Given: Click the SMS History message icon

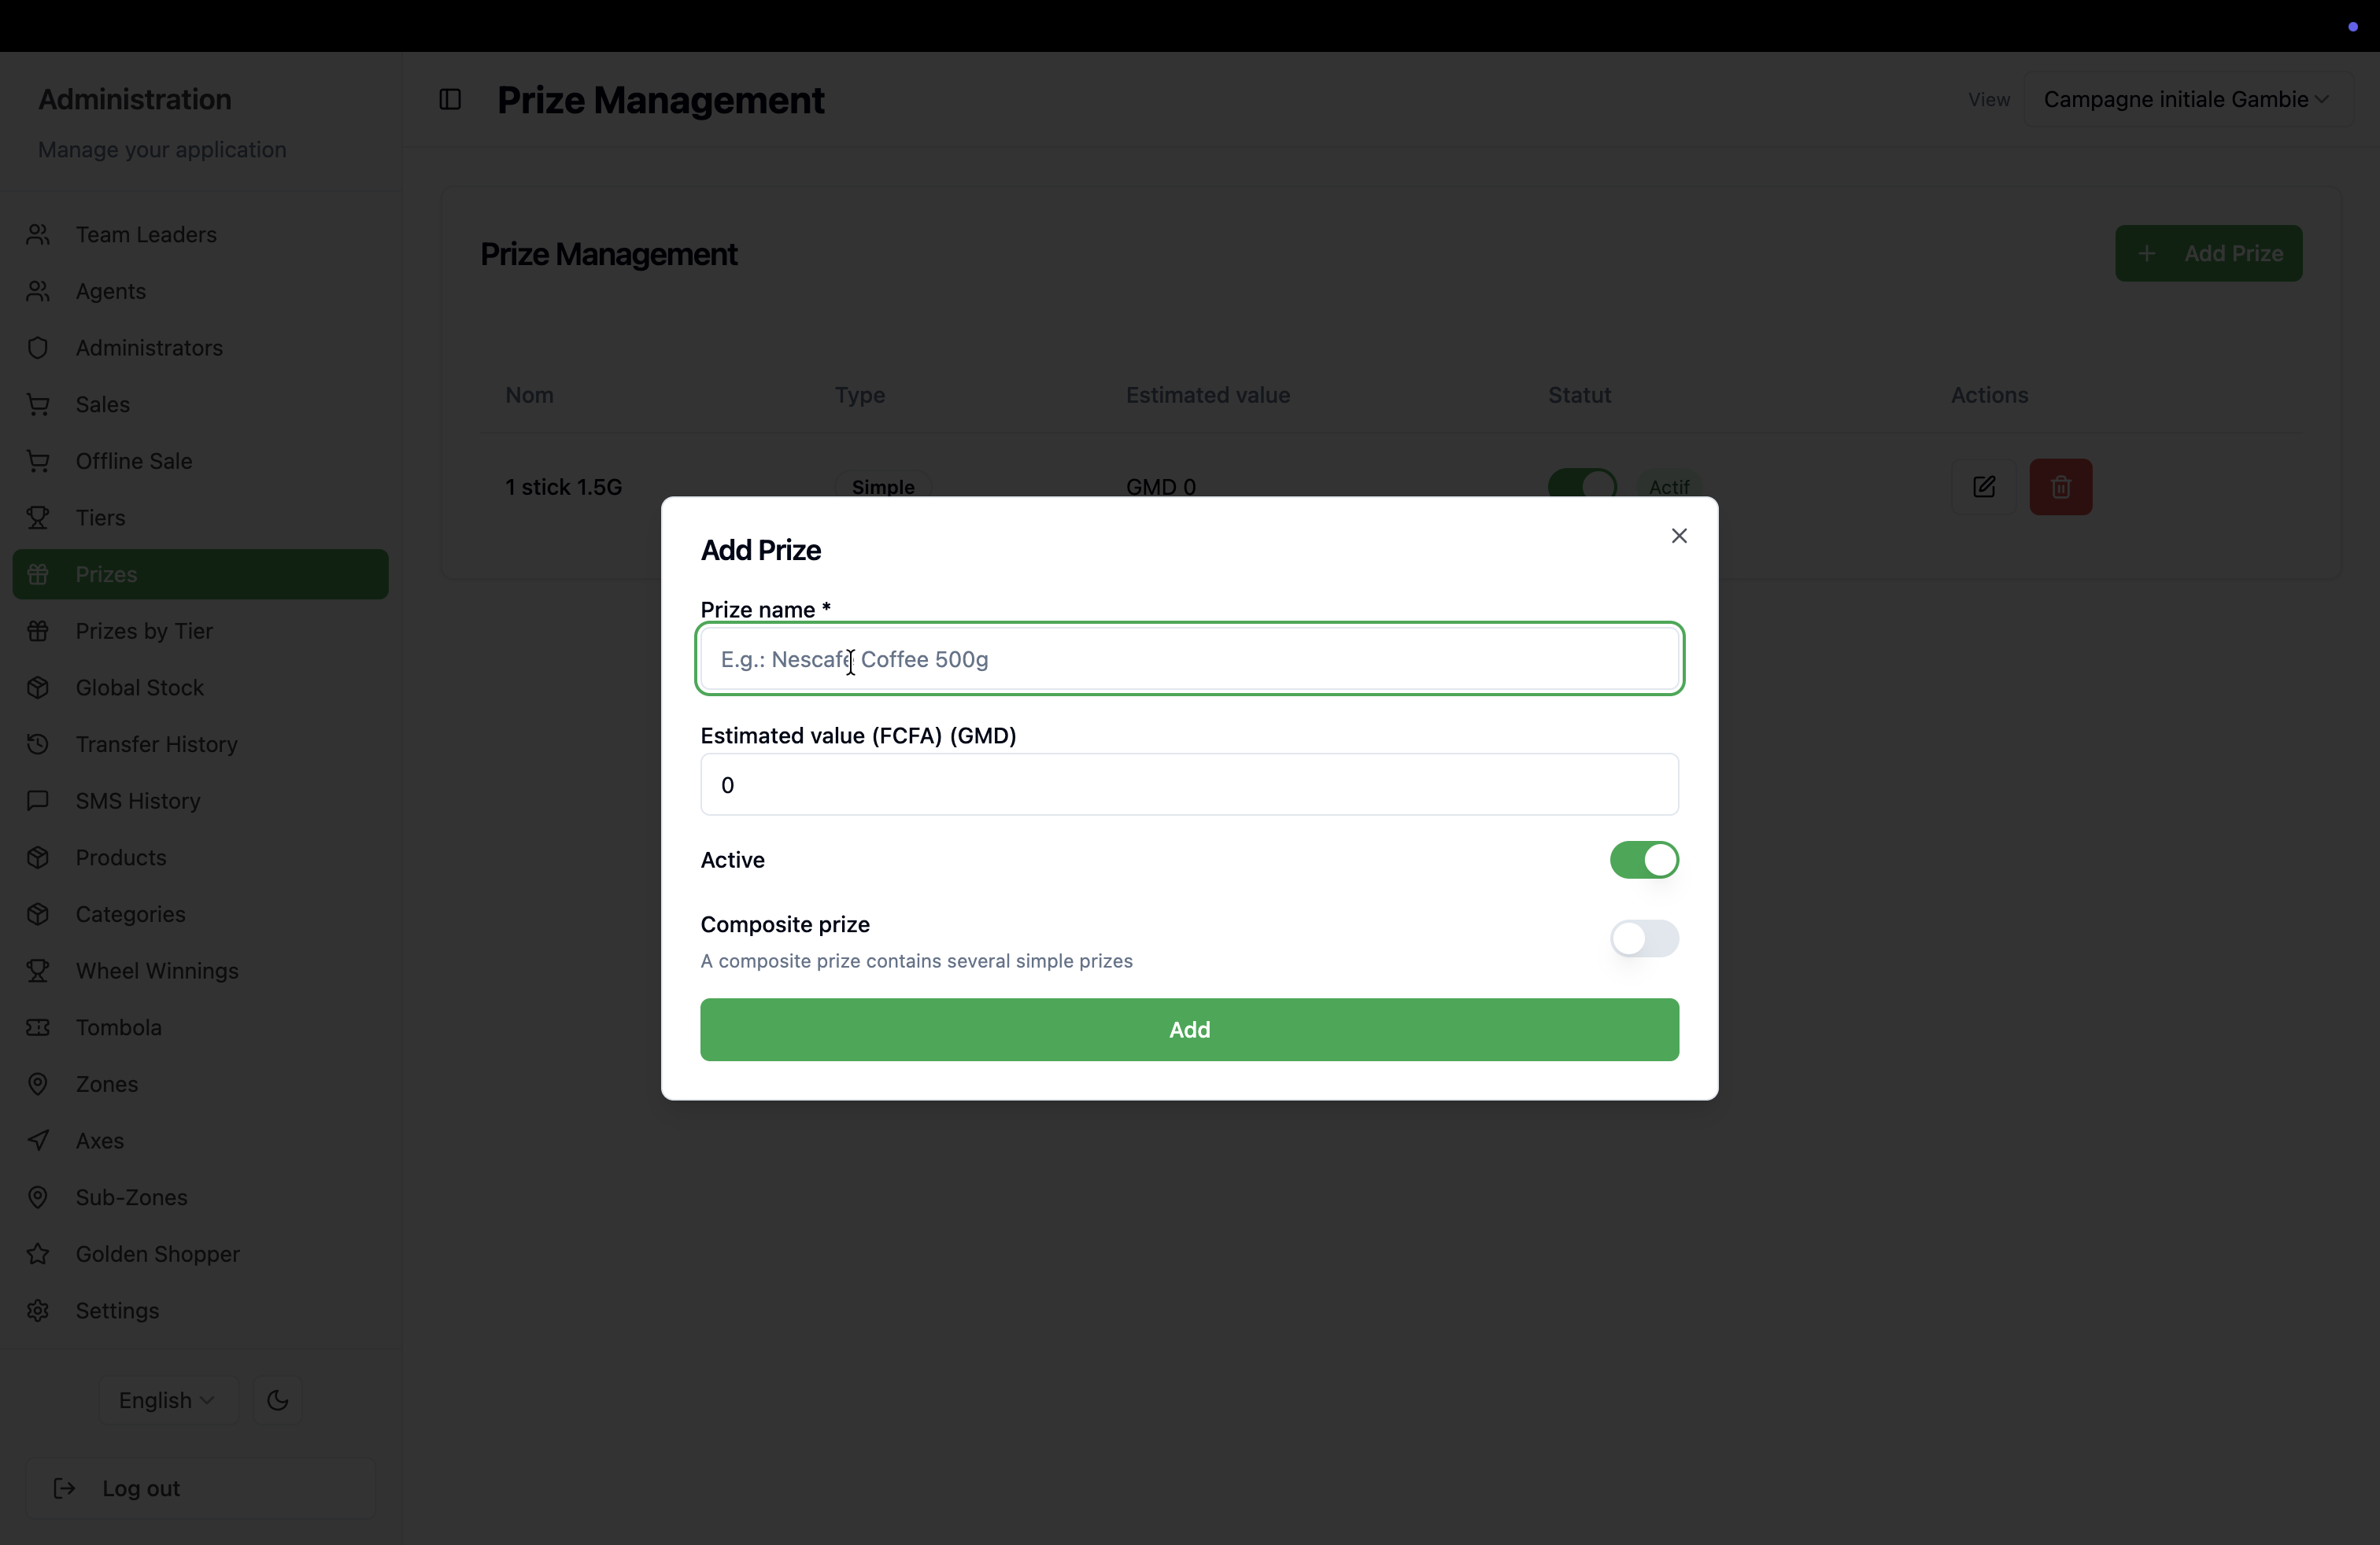Looking at the screenshot, I should 38,801.
